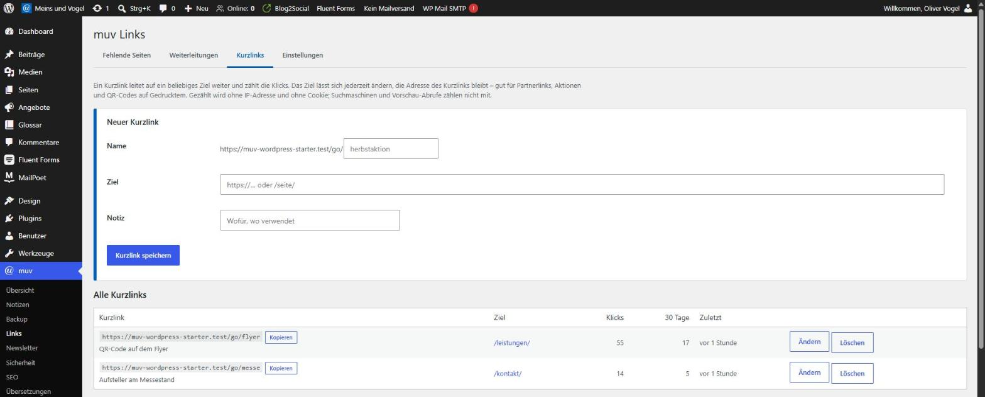
Task: Click the red WP Mail SMTP alert badge
Action: [473, 8]
